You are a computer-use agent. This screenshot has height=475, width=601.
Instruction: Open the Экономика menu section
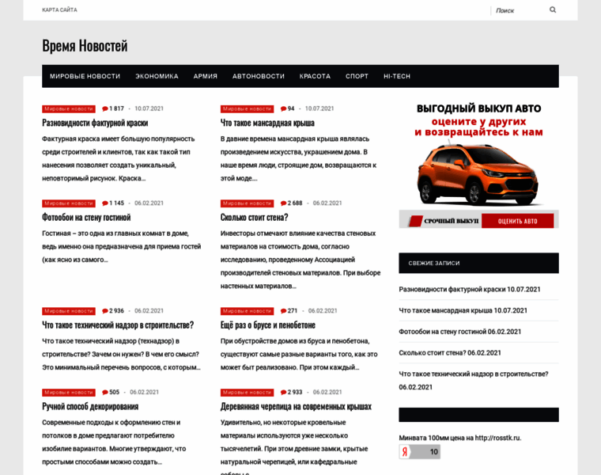coord(157,76)
